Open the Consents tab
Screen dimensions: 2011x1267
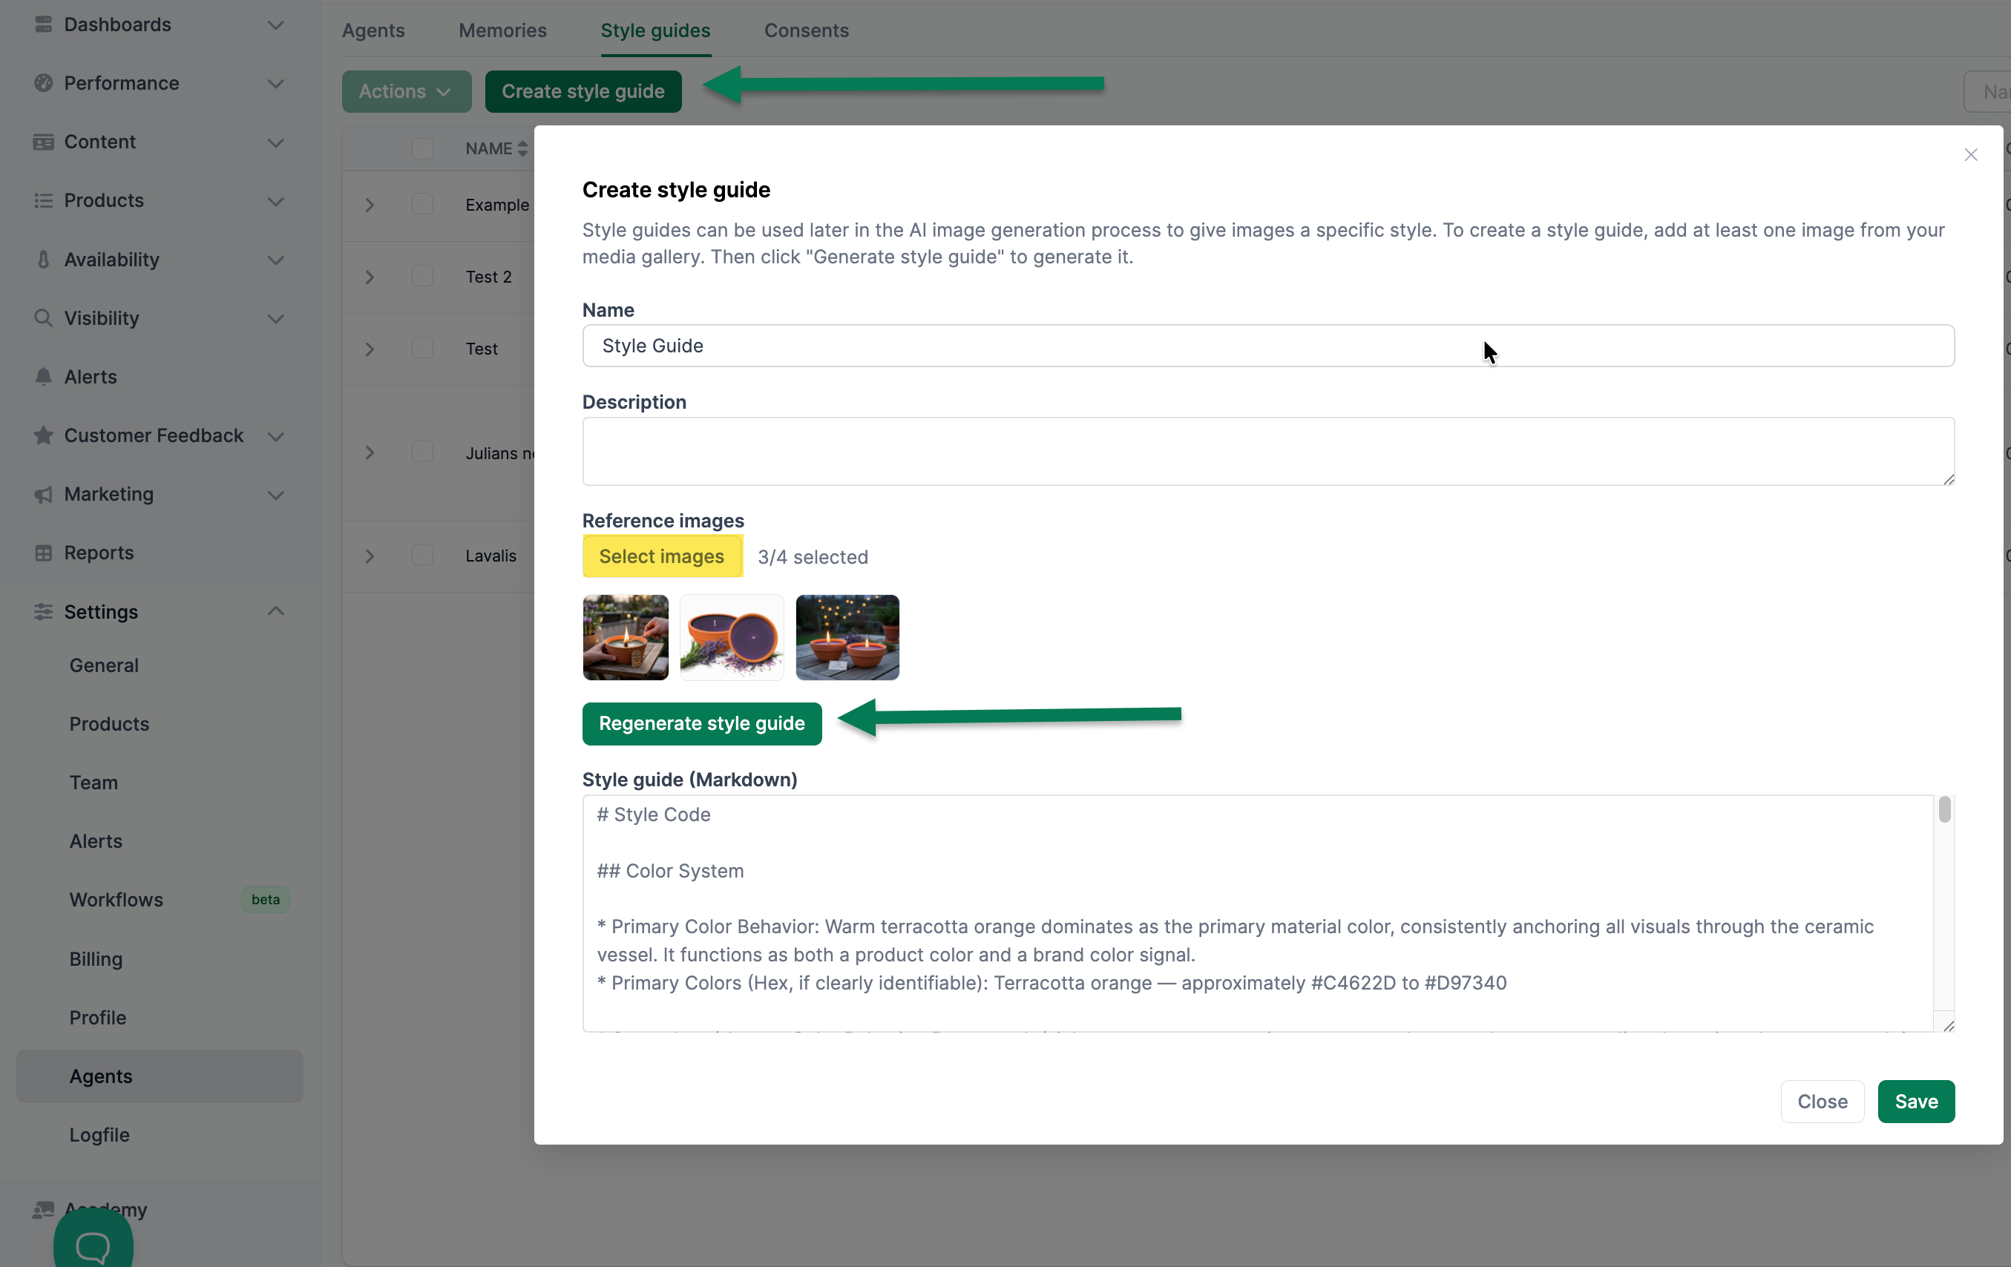point(806,31)
